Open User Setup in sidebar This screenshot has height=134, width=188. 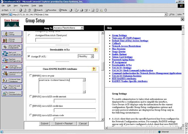(12, 33)
